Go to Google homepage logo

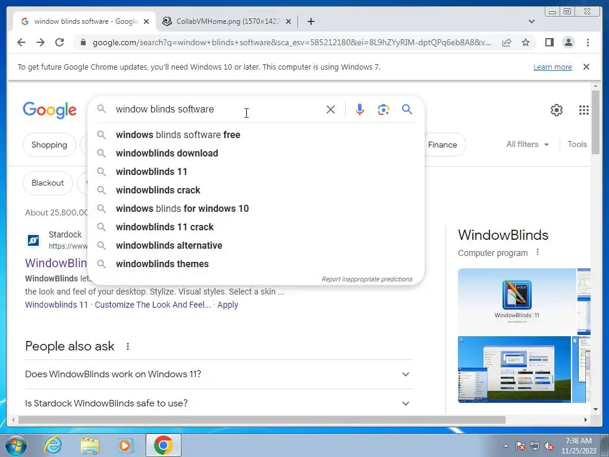[x=50, y=110]
